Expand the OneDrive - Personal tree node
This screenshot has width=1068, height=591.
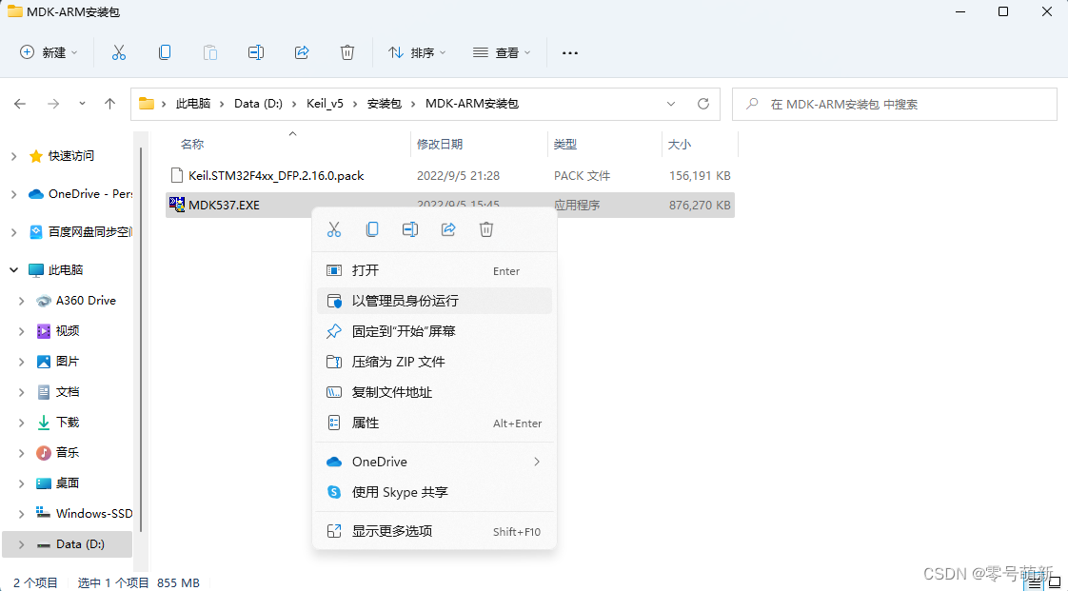[14, 194]
